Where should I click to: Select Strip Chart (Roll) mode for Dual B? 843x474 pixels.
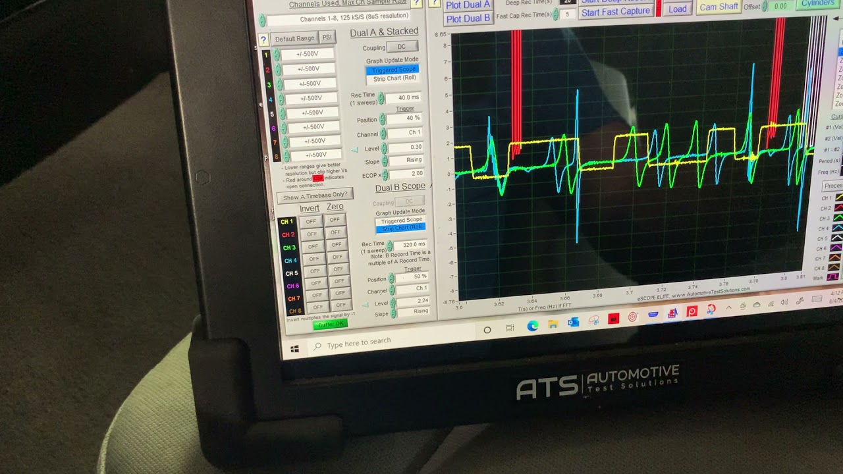[x=401, y=228]
